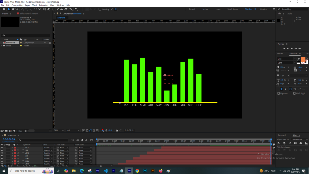Screen dimensions: 309x174
Task: Hide the OCT layer with eye icon
Action: coord(2,148)
